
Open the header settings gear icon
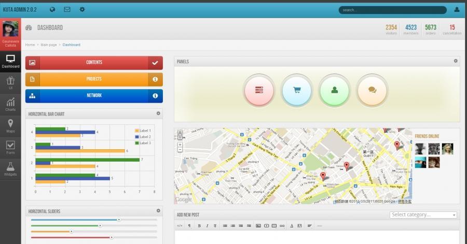(82, 9)
